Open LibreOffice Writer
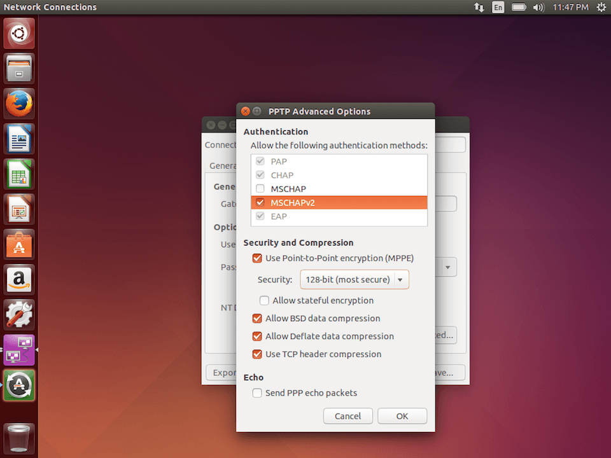This screenshot has height=458, width=611. tap(19, 139)
